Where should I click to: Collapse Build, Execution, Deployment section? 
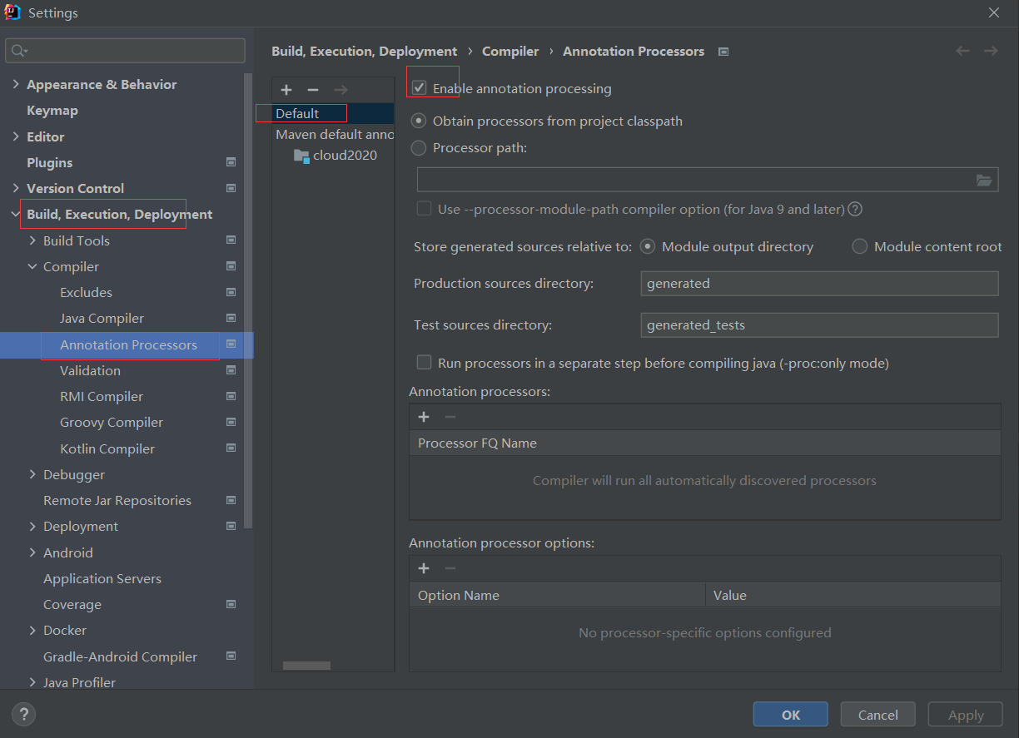point(16,214)
